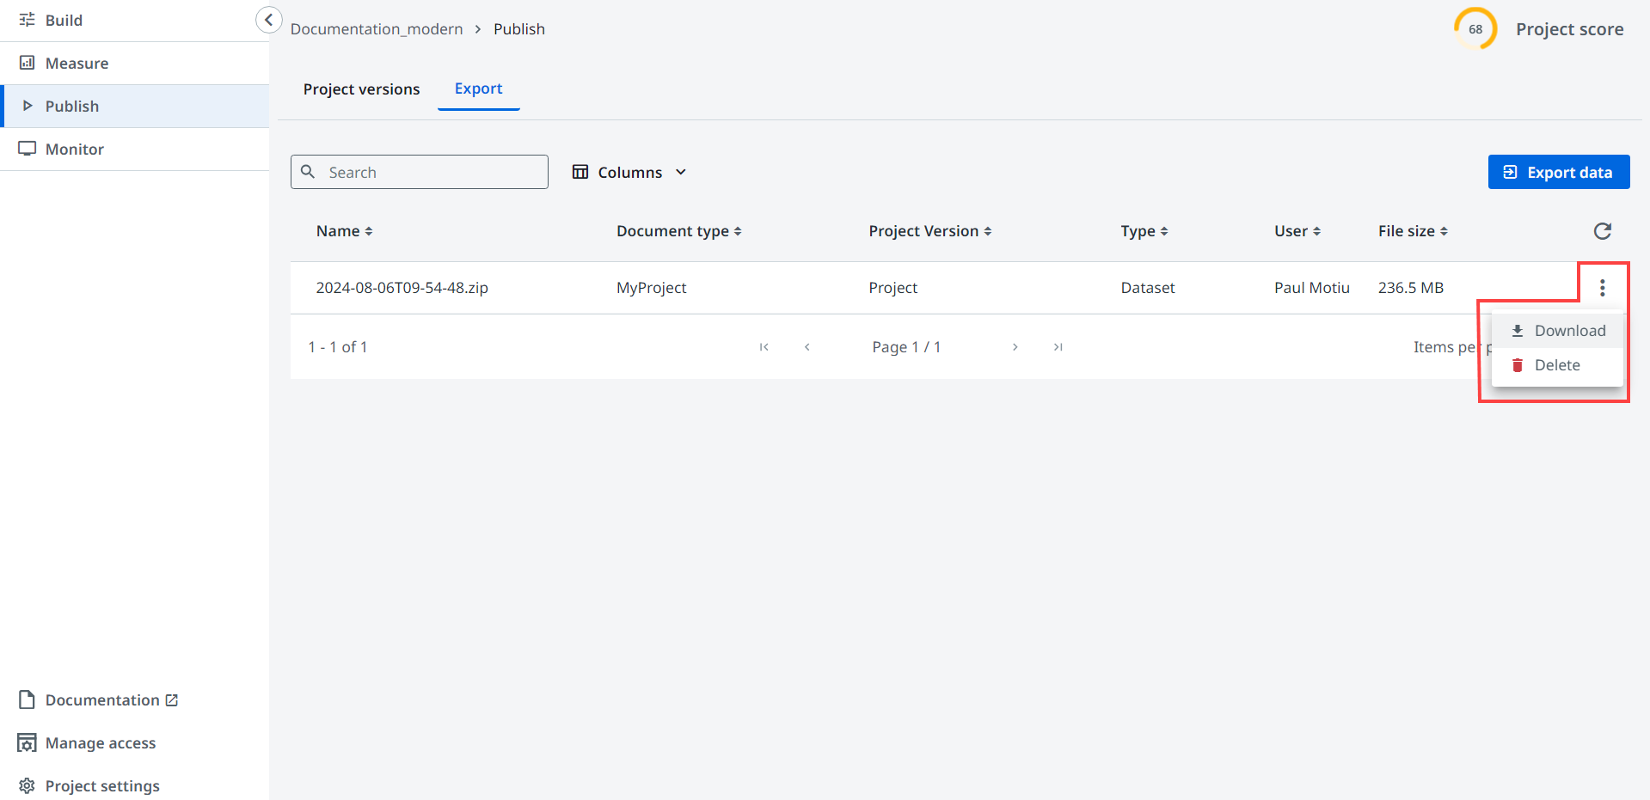Navigate to Documentation_modern breadcrumb
This screenshot has width=1650, height=800.
(377, 29)
